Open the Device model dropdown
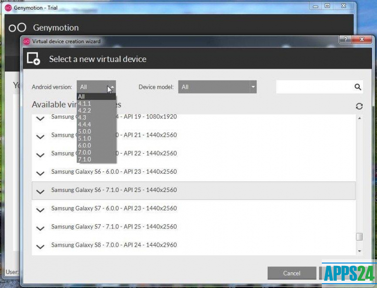Screen dimensions: 377x288 coord(217,87)
